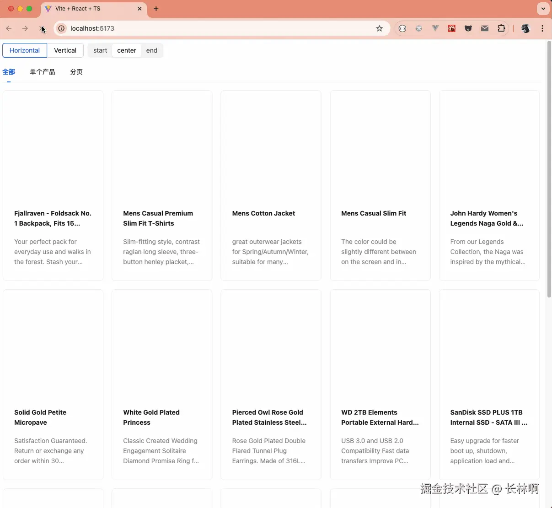Click description "Slim-fitting style, contrast raglan long sleeve"
Screen dimensions: 552x508
pyautogui.click(x=161, y=252)
